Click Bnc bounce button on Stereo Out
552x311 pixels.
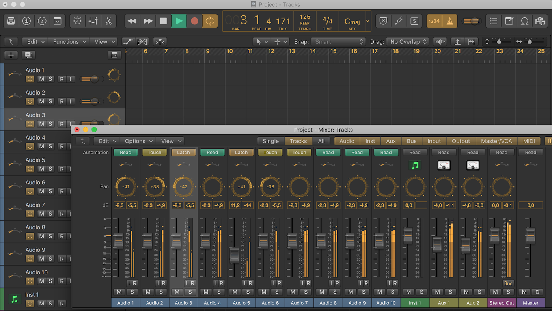pyautogui.click(x=508, y=283)
